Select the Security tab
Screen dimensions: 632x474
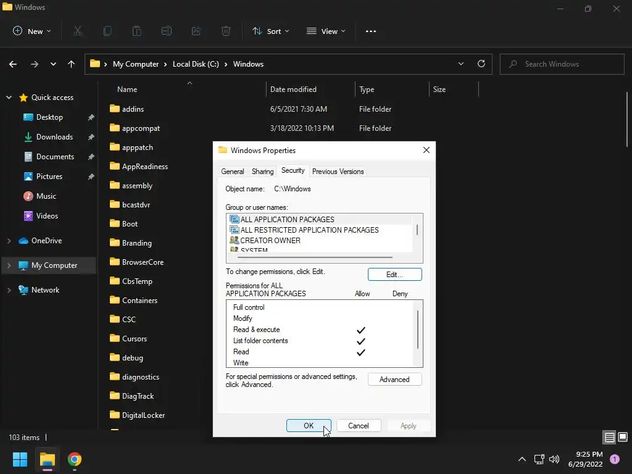click(293, 170)
